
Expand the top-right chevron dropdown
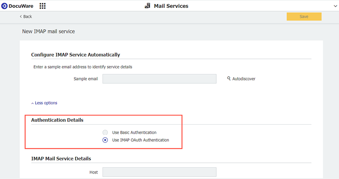pos(335,6)
